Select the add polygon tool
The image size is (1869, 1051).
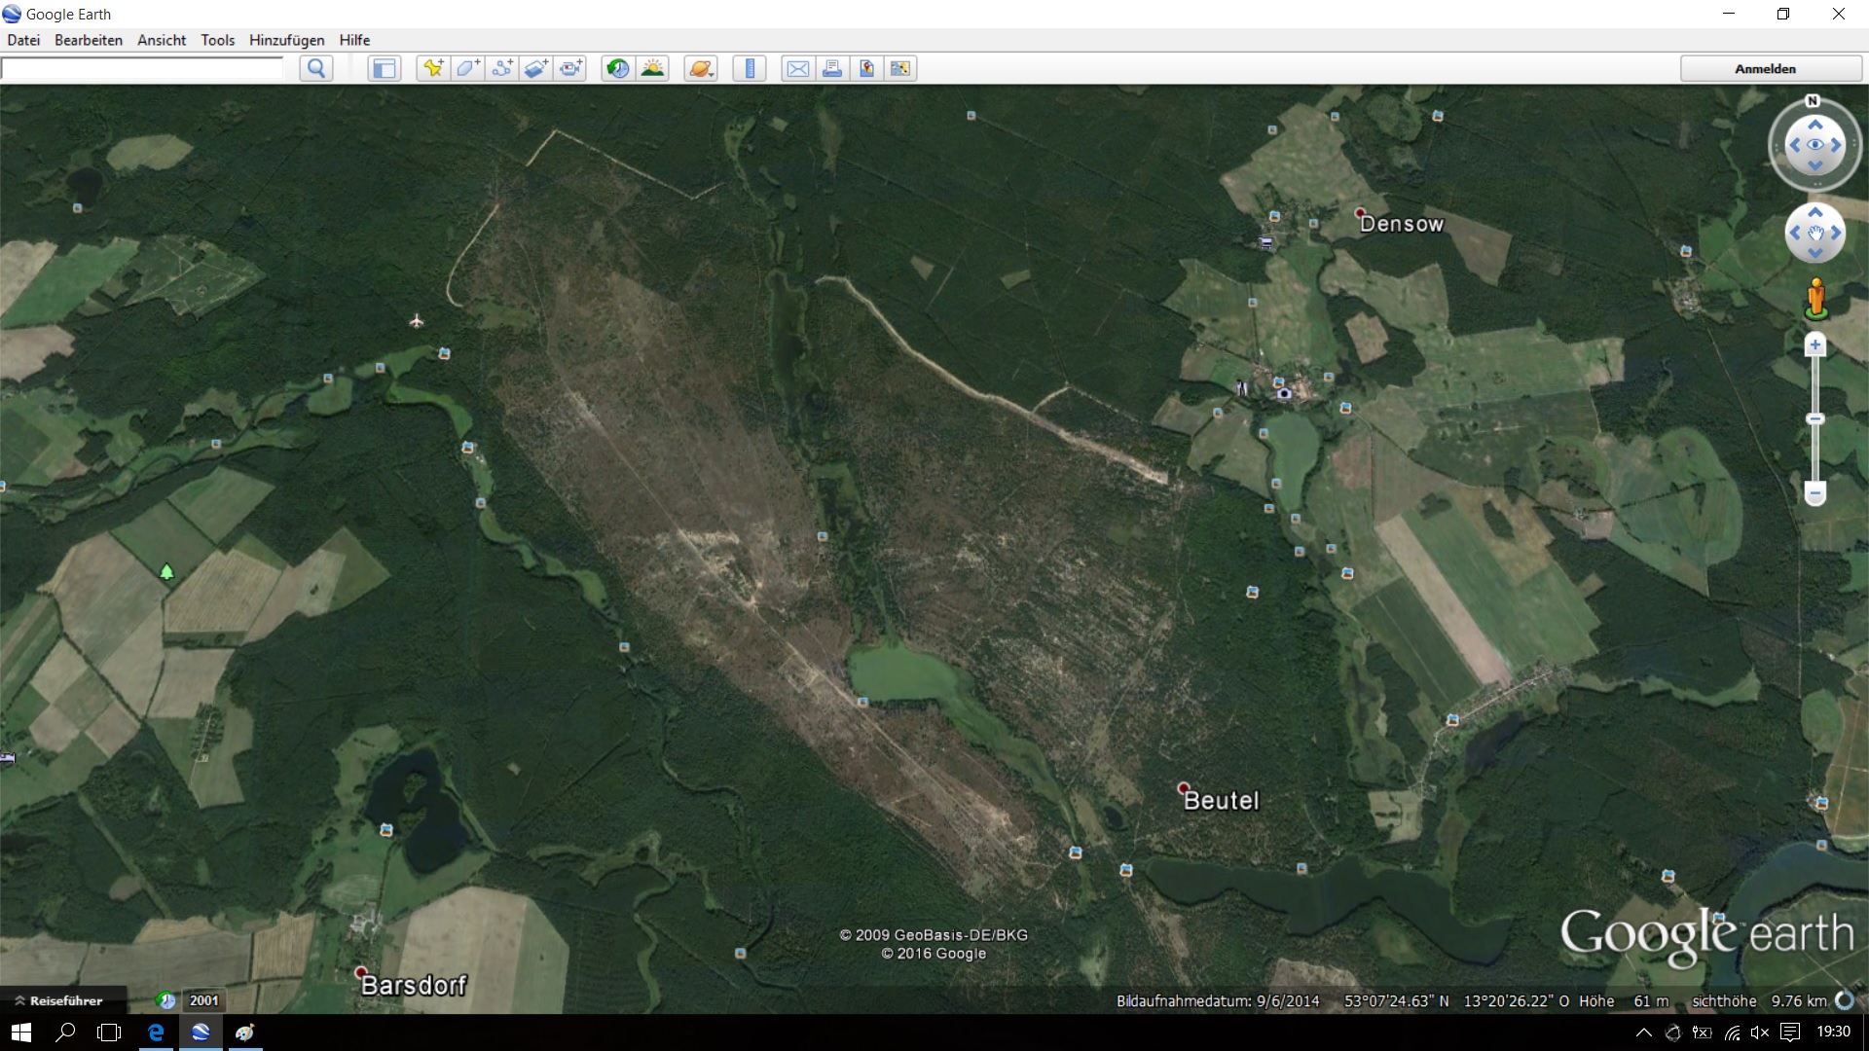coord(467,68)
